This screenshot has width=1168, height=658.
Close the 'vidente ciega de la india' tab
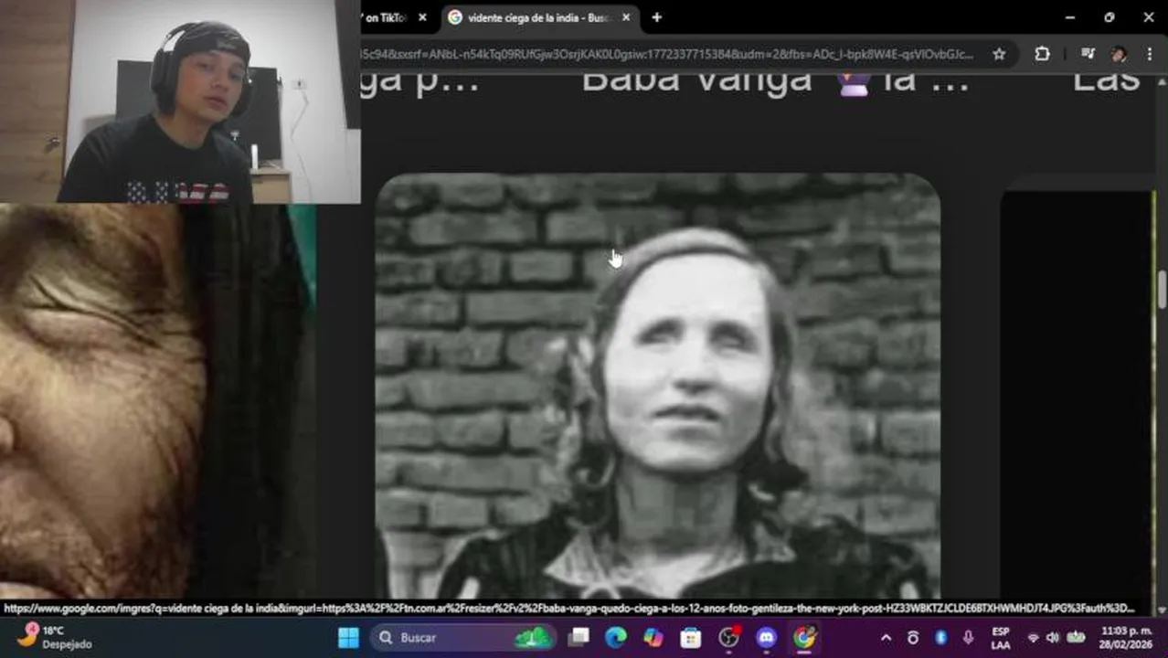[626, 17]
